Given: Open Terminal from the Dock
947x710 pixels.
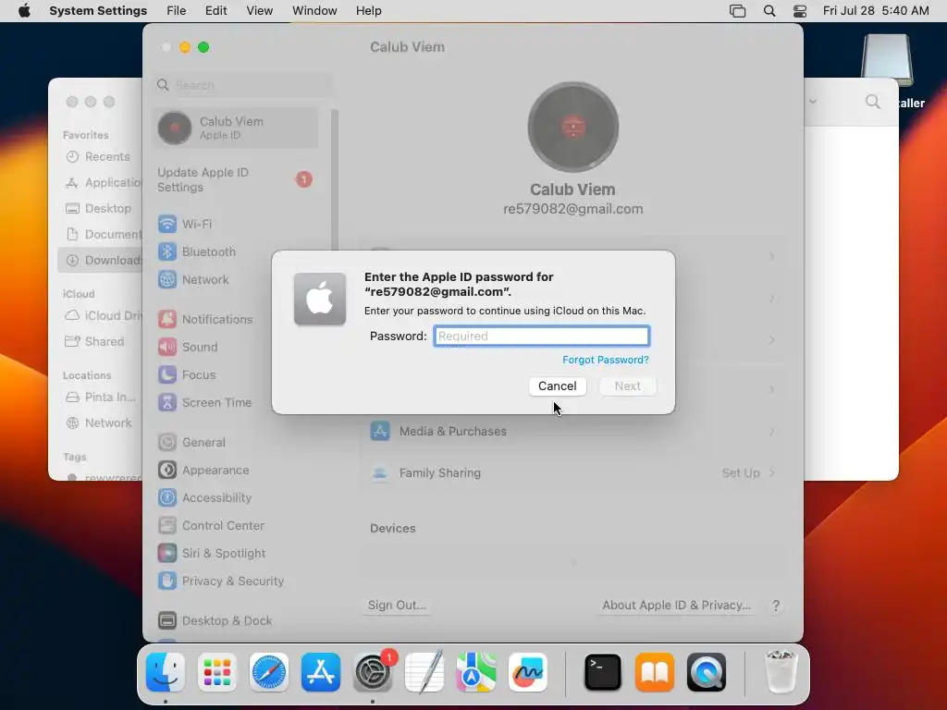Looking at the screenshot, I should (x=603, y=672).
